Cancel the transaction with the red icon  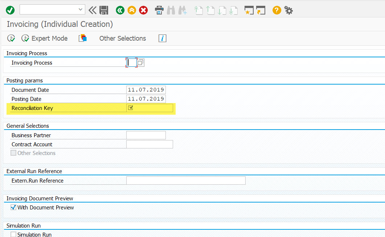click(143, 10)
